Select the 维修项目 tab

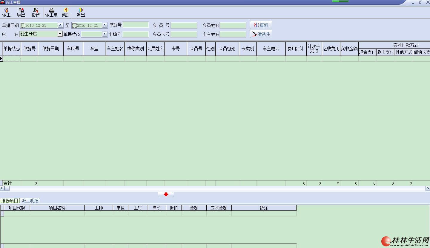10,201
